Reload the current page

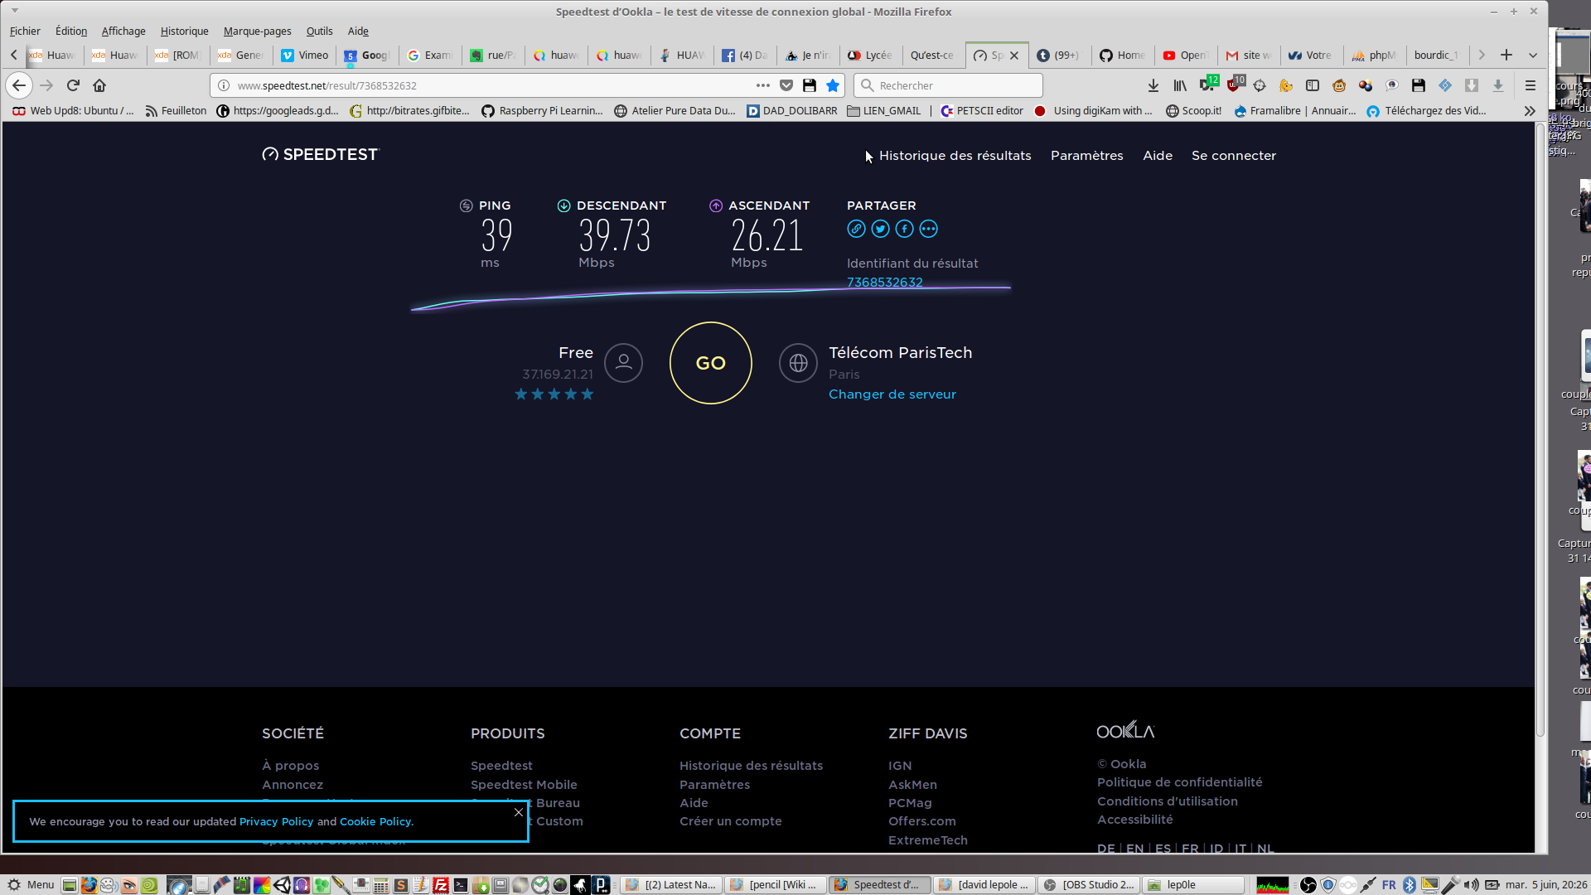click(x=73, y=85)
